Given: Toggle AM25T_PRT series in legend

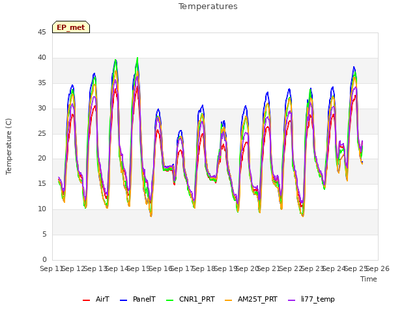Looking at the screenshot, I should [252, 299].
